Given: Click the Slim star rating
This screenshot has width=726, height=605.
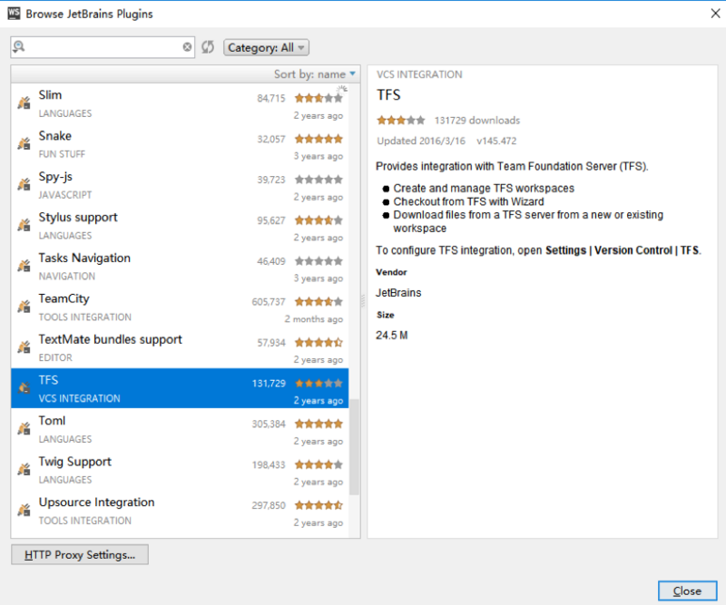Looking at the screenshot, I should point(319,98).
